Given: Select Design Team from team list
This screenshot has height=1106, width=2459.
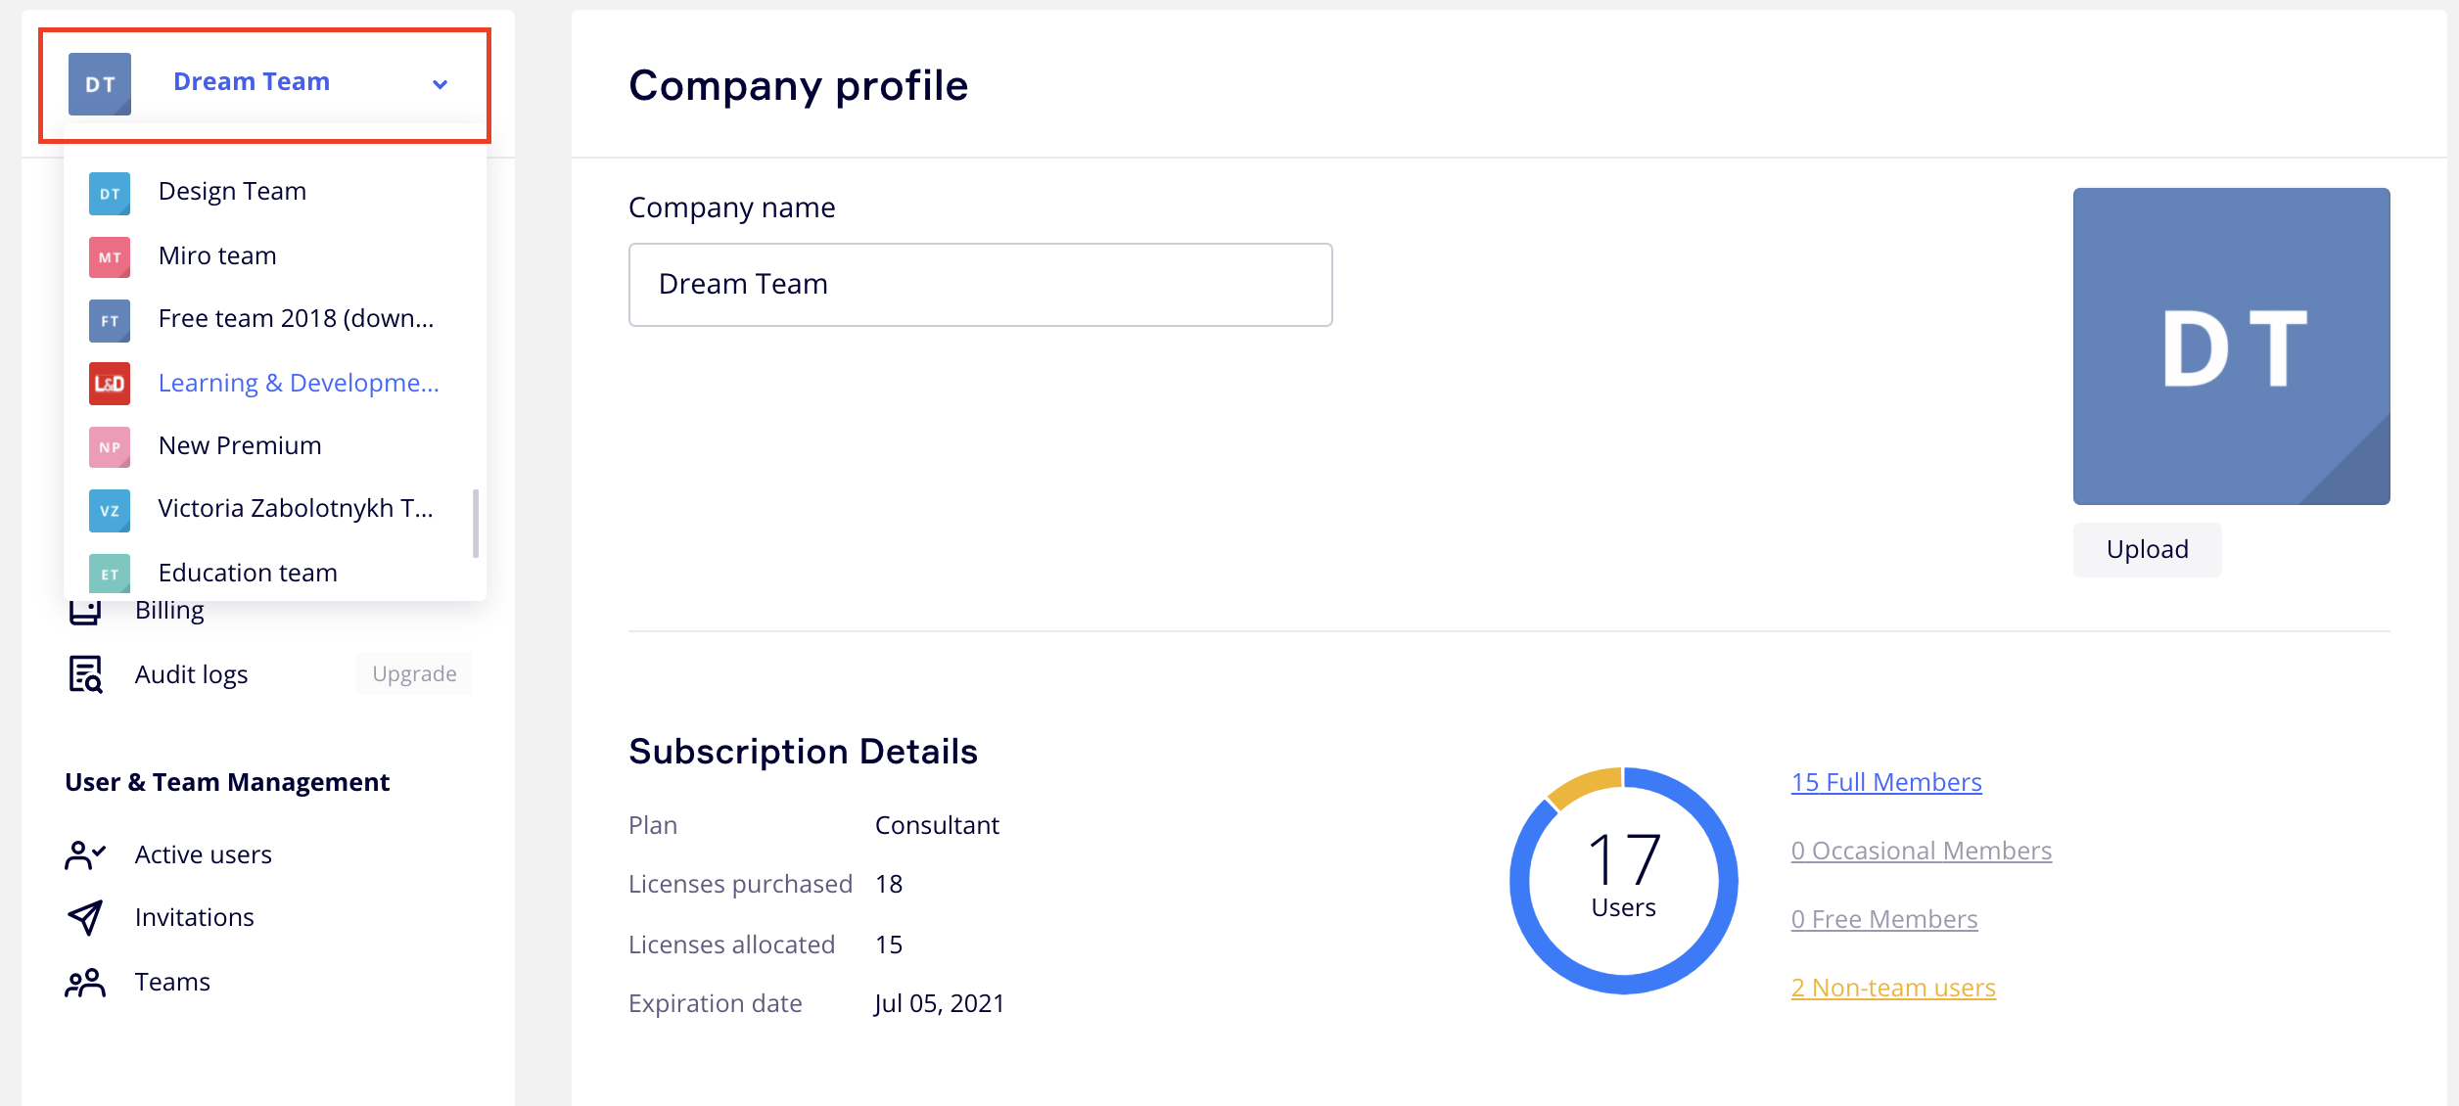Looking at the screenshot, I should coord(232,192).
